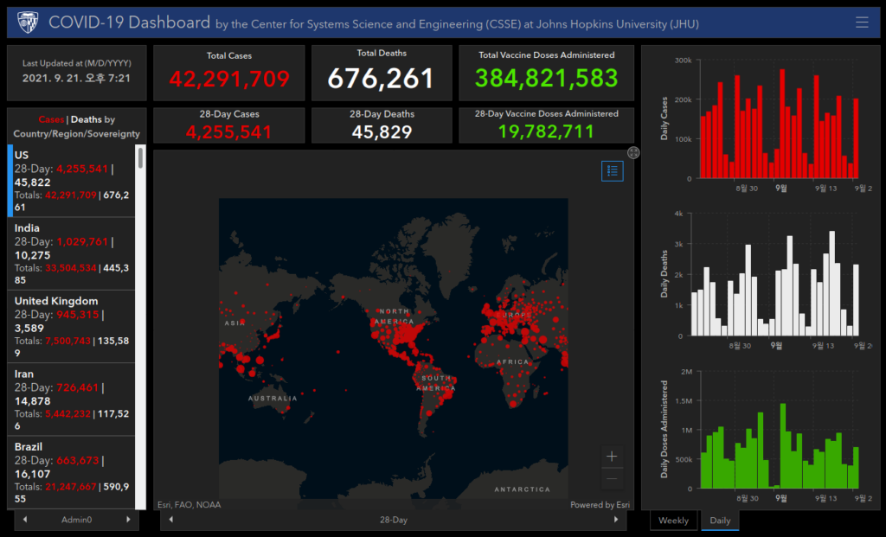Switch map to previous 28-Day view
886x537 pixels.
click(x=171, y=520)
